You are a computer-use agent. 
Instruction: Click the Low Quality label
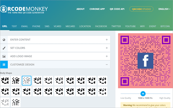[126, 98]
